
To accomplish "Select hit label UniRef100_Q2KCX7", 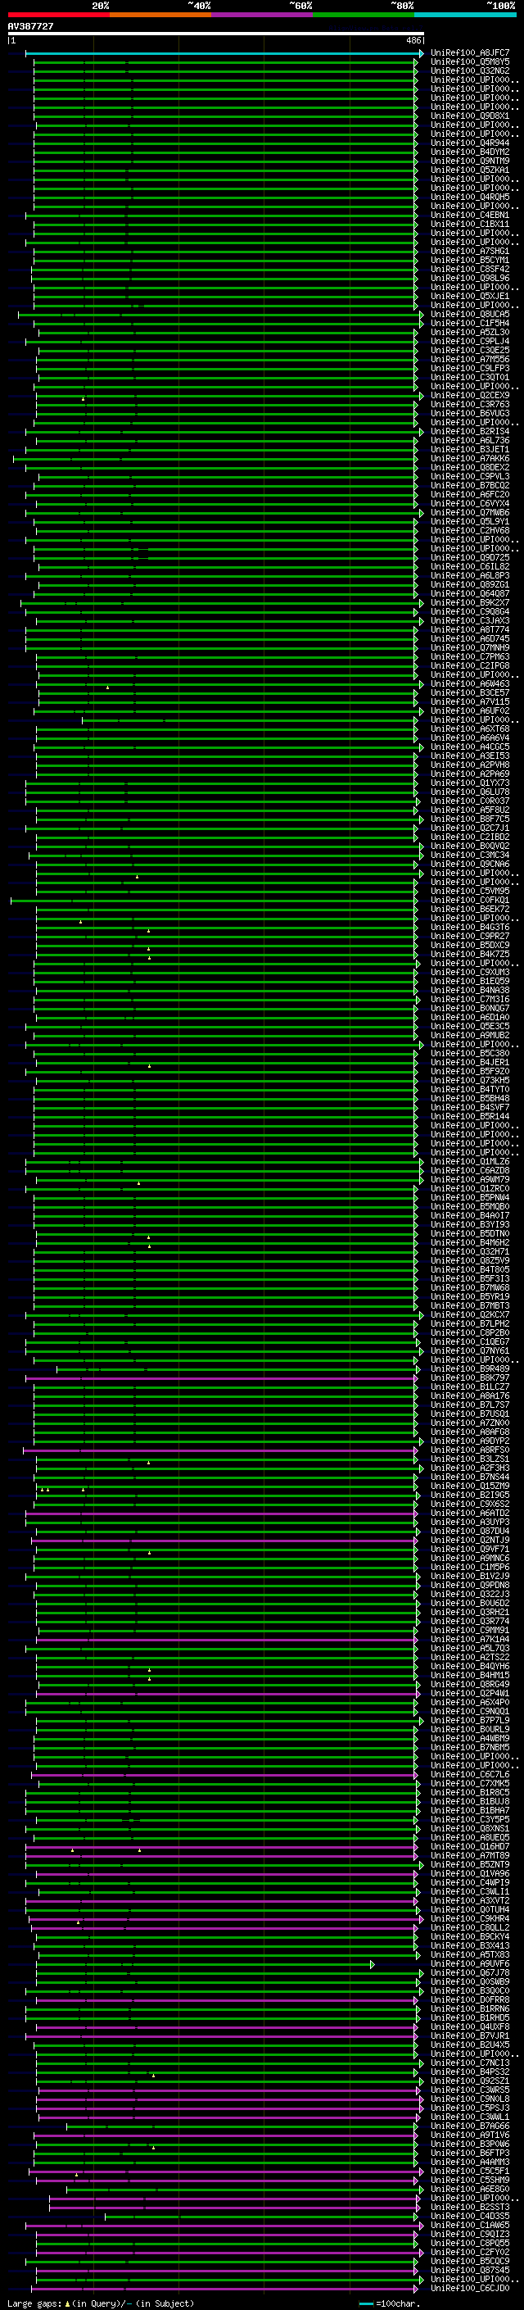I will (x=470, y=1314).
